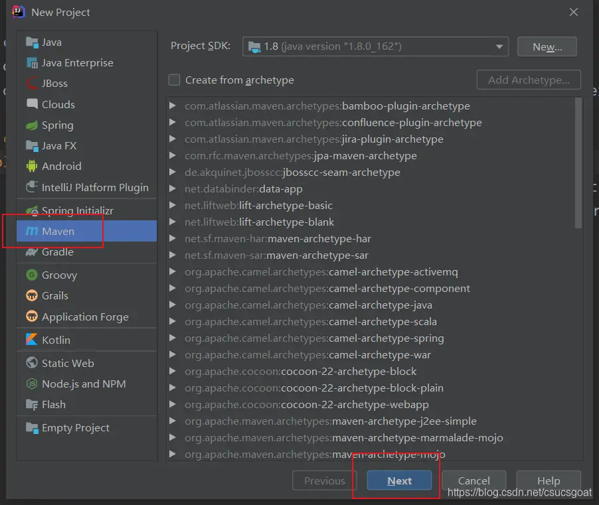Click the Android robot icon
Viewport: 599px width, 505px height.
tap(32, 167)
